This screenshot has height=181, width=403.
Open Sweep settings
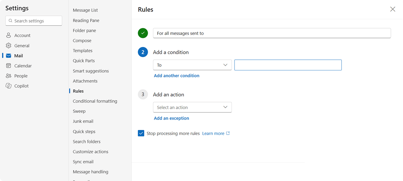pyautogui.click(x=79, y=111)
